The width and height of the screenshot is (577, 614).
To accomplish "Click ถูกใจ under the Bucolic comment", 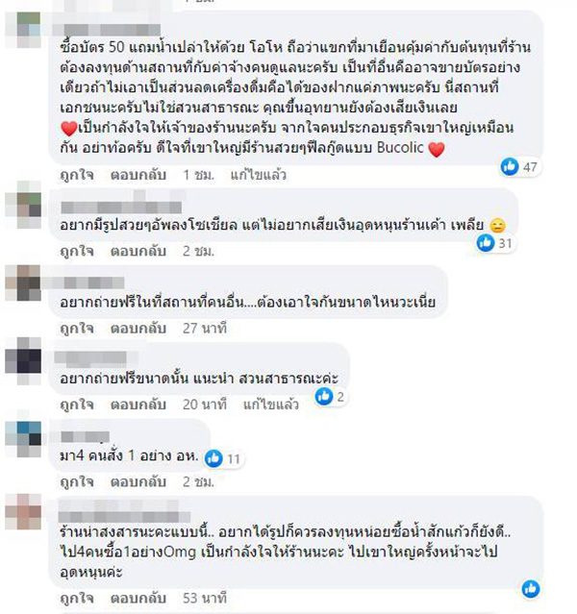I will [x=77, y=175].
